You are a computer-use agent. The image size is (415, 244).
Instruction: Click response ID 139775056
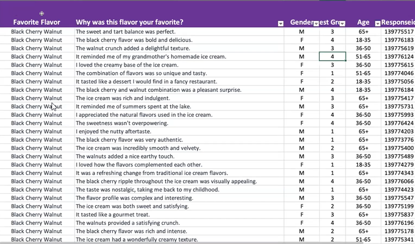pos(398,81)
